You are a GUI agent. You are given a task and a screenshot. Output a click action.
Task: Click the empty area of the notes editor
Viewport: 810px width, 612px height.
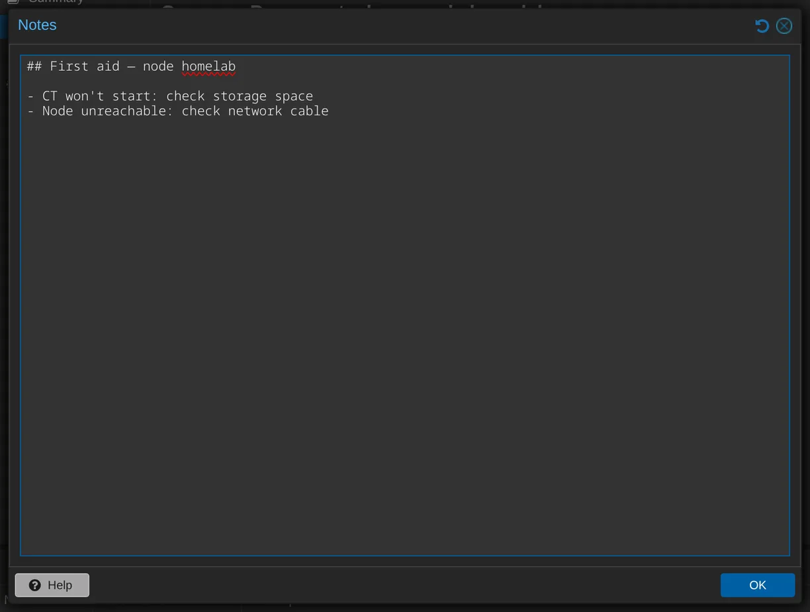404,338
